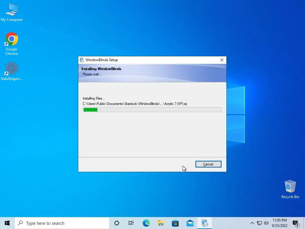Select the DataWagon desktop shortcut
The height and width of the screenshot is (229, 305).
tap(12, 71)
